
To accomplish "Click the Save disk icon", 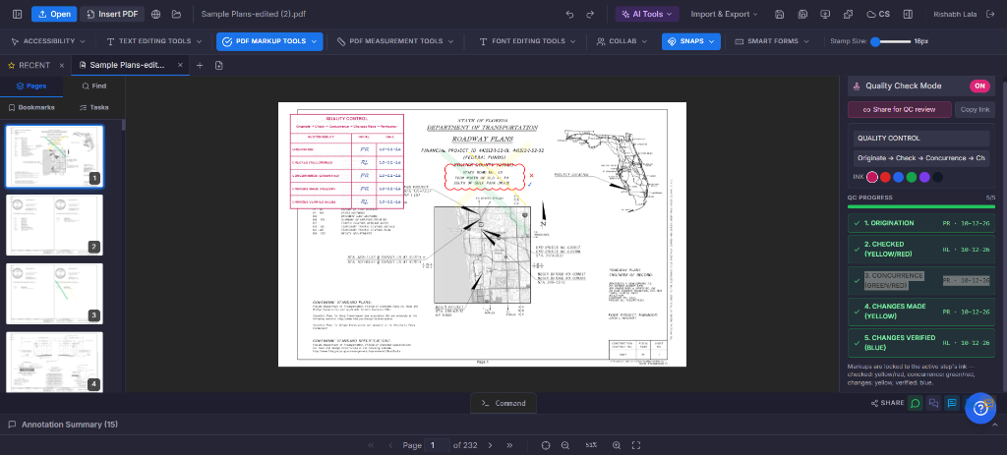I will (x=780, y=14).
